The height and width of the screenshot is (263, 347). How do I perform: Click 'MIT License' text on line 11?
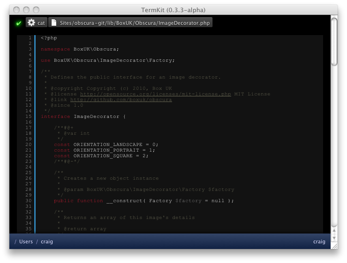pyautogui.click(x=252, y=94)
